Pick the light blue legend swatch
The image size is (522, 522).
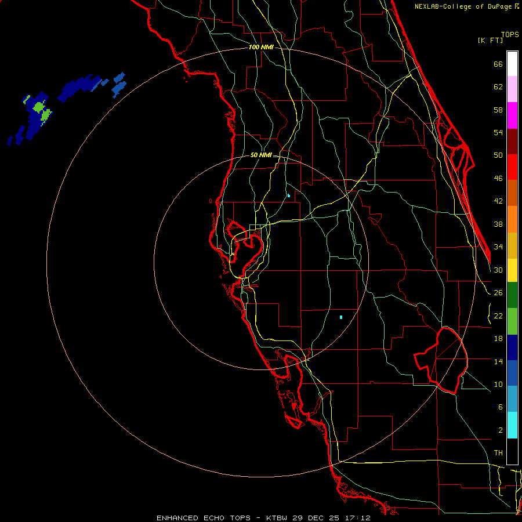[x=512, y=399]
